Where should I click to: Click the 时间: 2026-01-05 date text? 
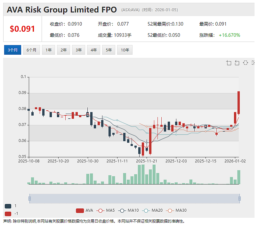[160, 10]
